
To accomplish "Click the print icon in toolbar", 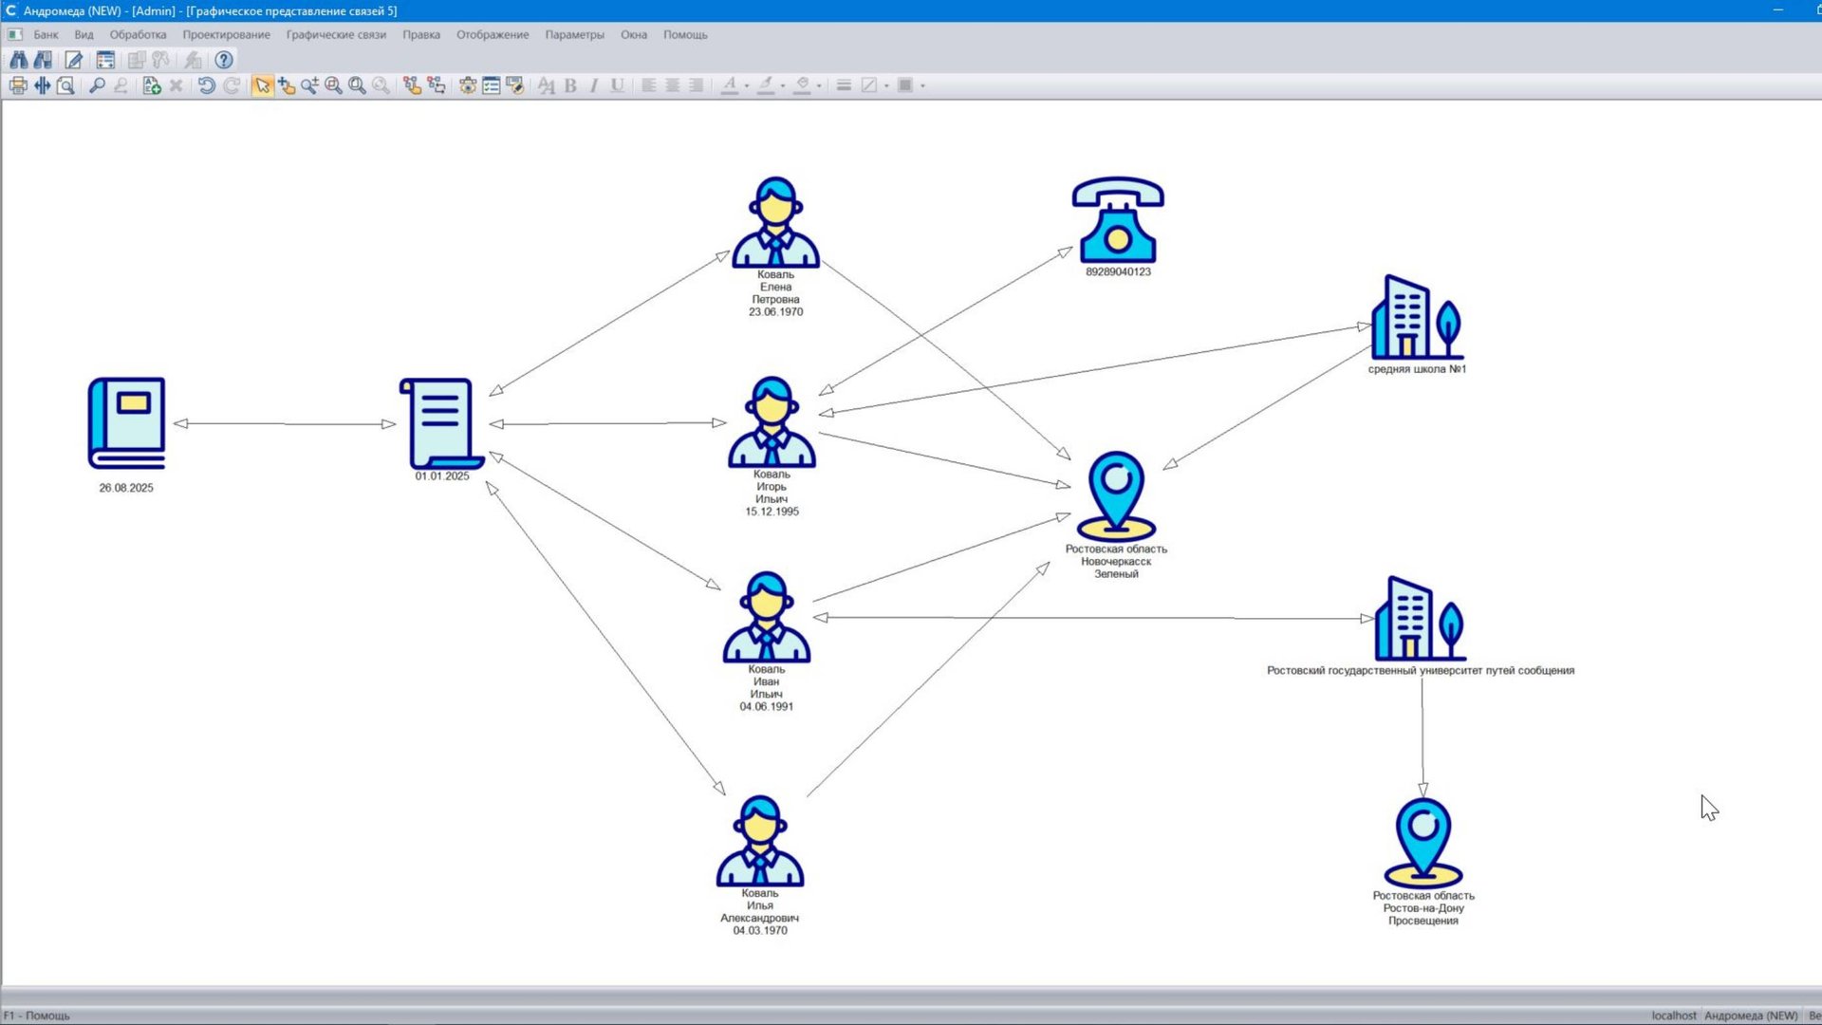I will [18, 85].
